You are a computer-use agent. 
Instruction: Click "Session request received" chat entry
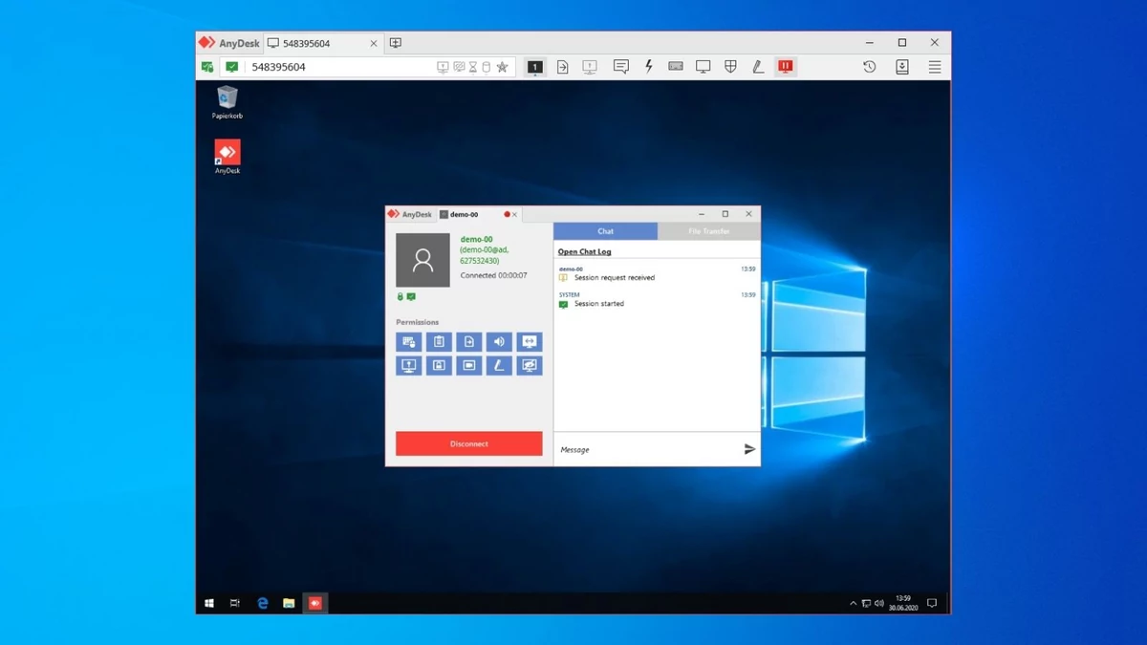tap(615, 278)
